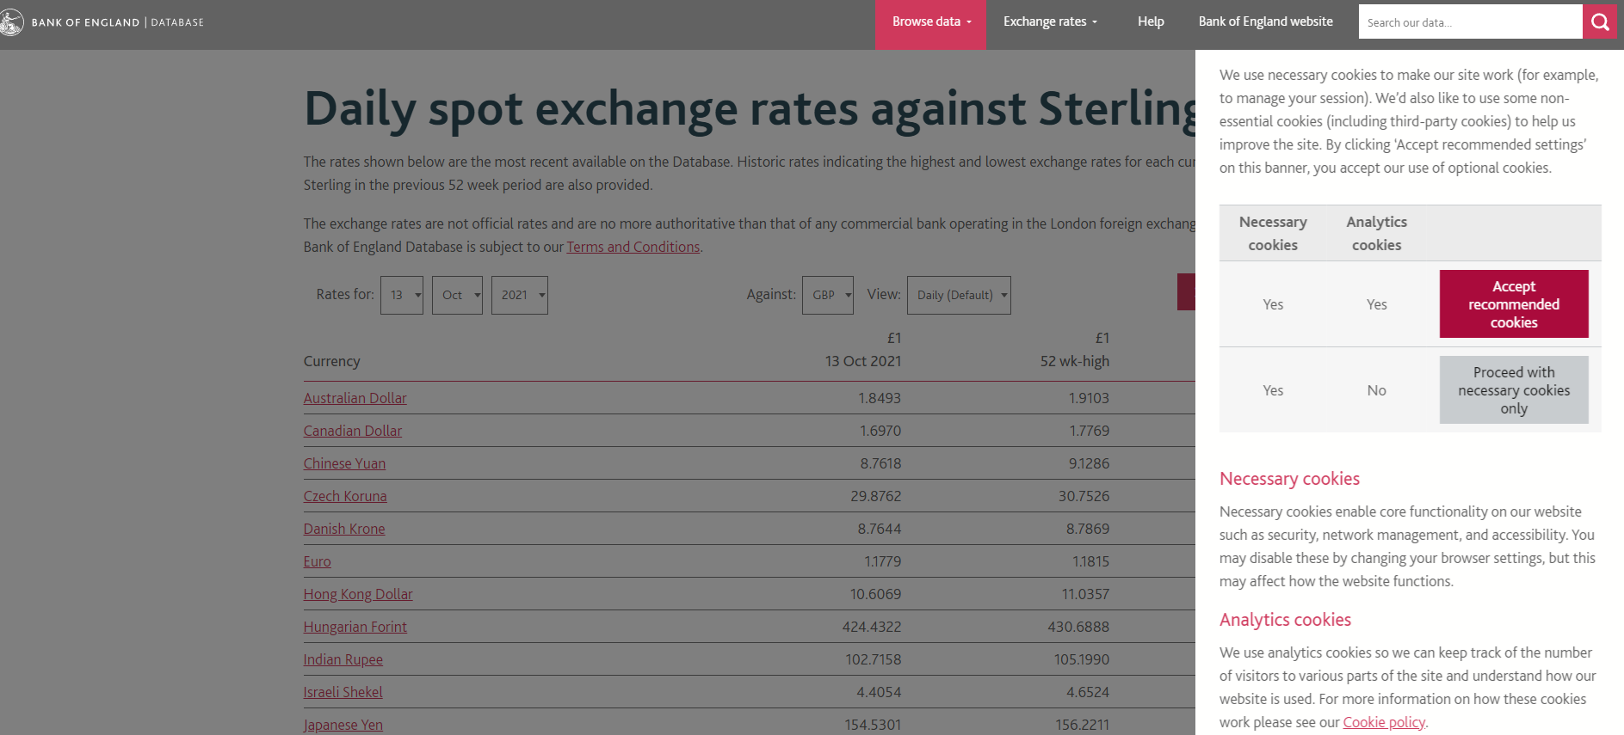
Task: Open the Euro currency link
Action: click(x=317, y=561)
